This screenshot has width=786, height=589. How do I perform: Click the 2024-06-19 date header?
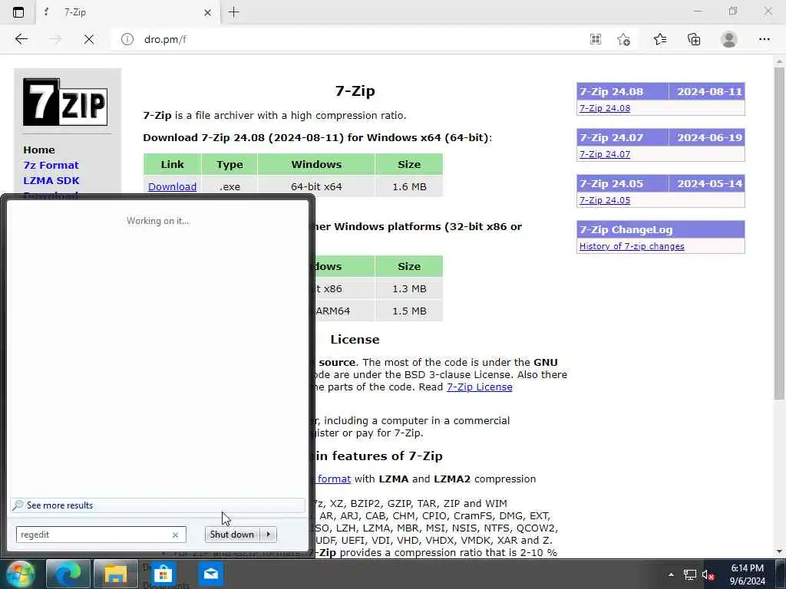click(707, 138)
